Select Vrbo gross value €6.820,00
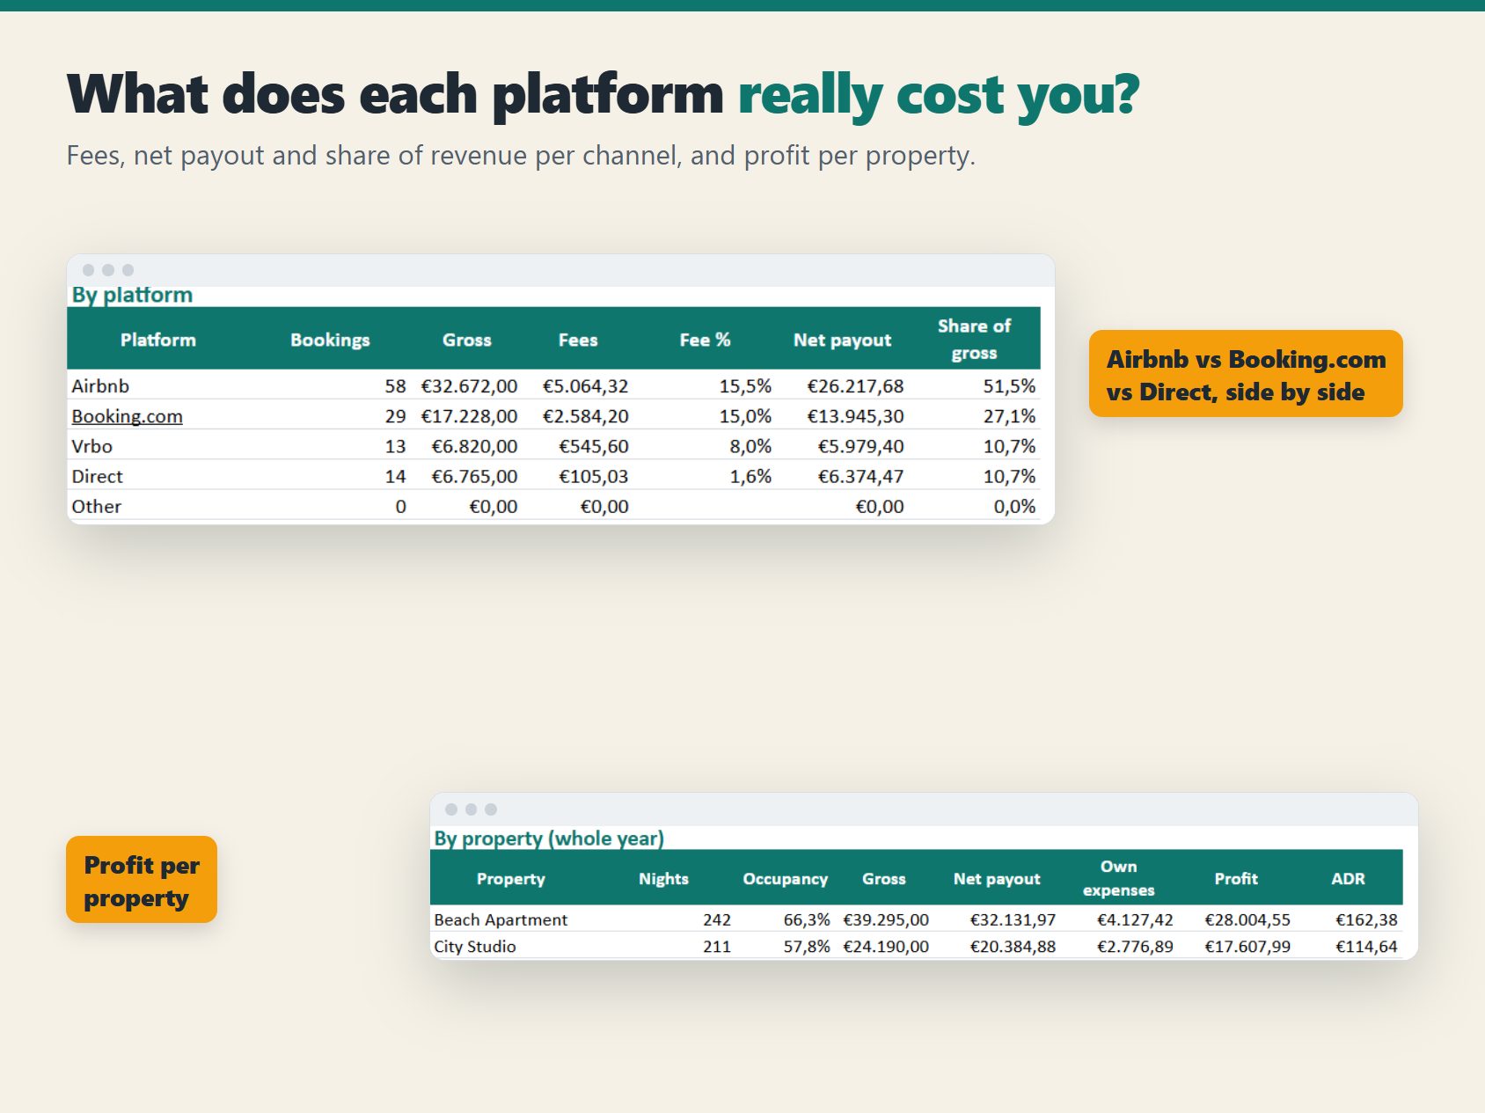Viewport: 1485px width, 1113px height. [474, 446]
